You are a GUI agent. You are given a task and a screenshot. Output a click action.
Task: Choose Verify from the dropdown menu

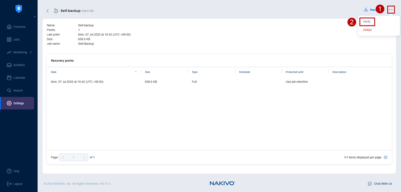click(x=367, y=22)
